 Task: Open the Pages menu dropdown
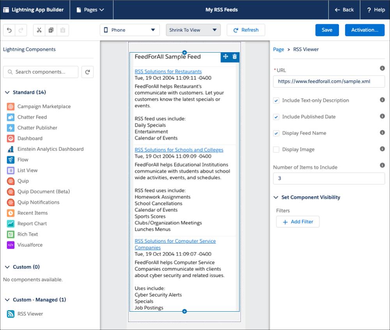tap(91, 10)
